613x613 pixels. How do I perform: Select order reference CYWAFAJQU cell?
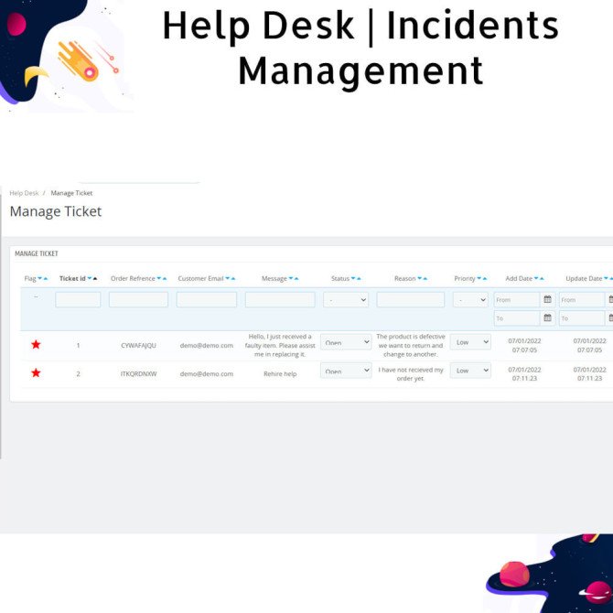pyautogui.click(x=138, y=345)
